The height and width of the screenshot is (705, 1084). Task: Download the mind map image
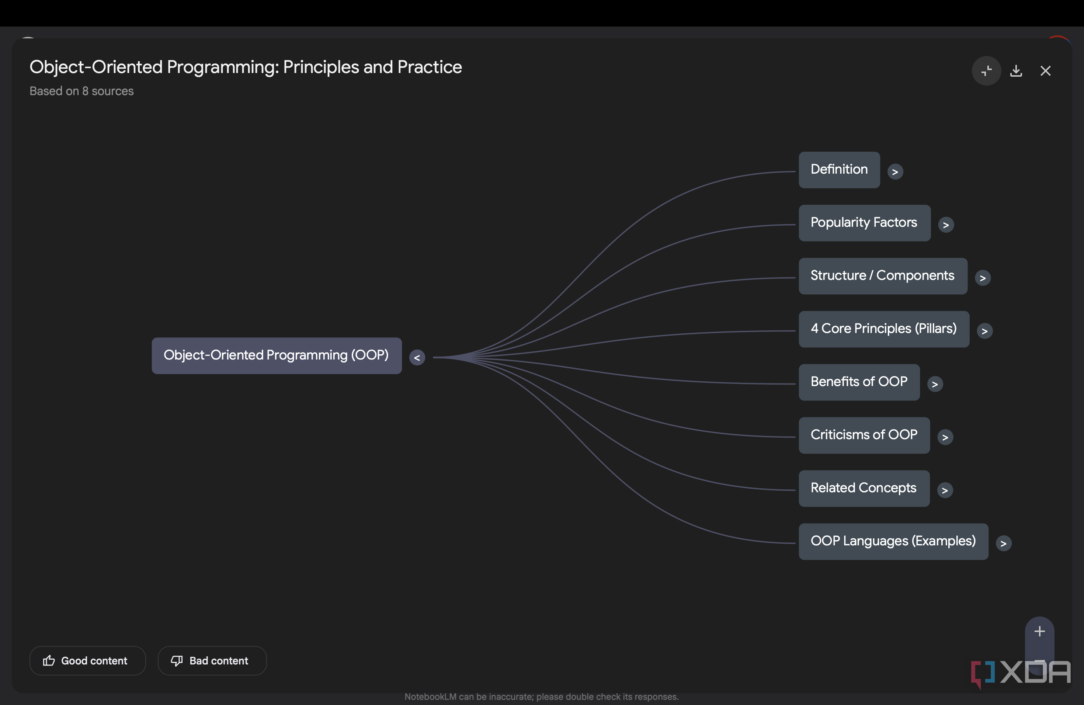1016,71
